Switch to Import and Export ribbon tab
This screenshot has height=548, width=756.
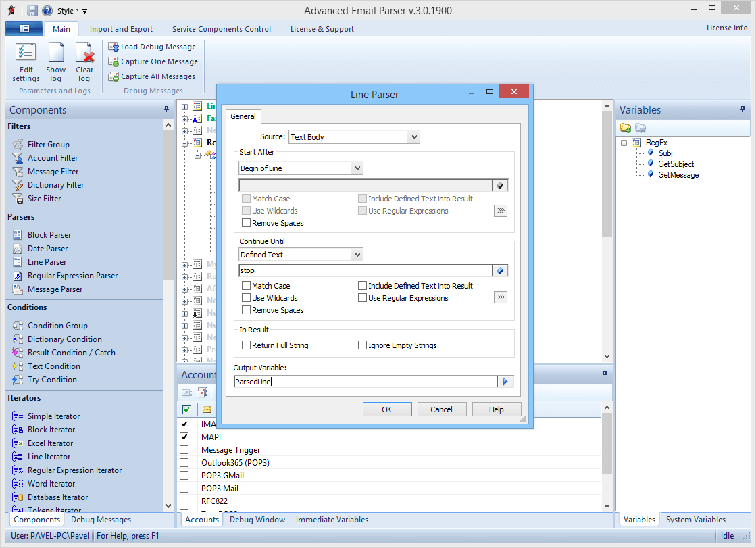click(x=121, y=29)
